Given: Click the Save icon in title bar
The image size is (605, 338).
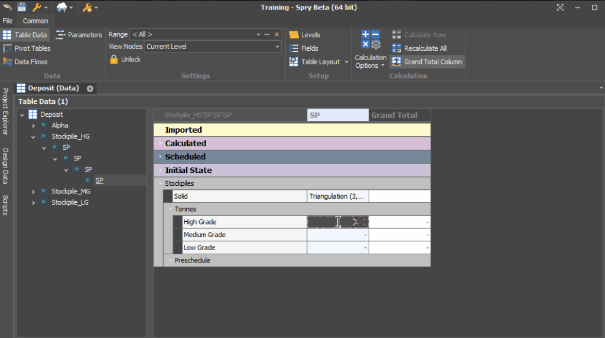Looking at the screenshot, I should (x=22, y=7).
